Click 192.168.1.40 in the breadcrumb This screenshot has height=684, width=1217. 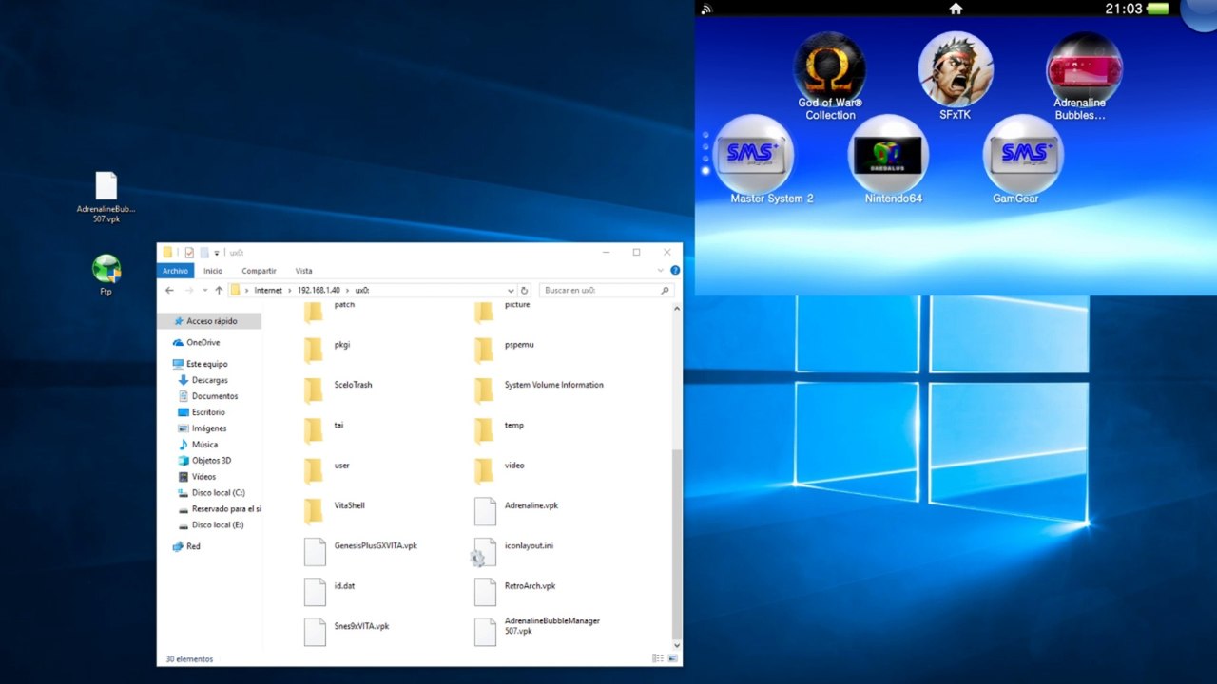click(x=319, y=291)
